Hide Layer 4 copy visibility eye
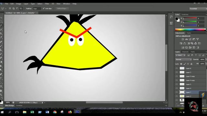 click(x=177, y=80)
